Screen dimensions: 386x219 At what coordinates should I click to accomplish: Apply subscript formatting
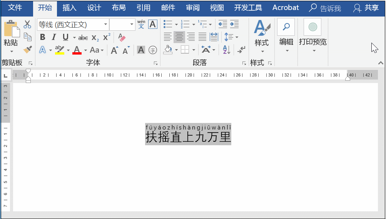click(95, 38)
